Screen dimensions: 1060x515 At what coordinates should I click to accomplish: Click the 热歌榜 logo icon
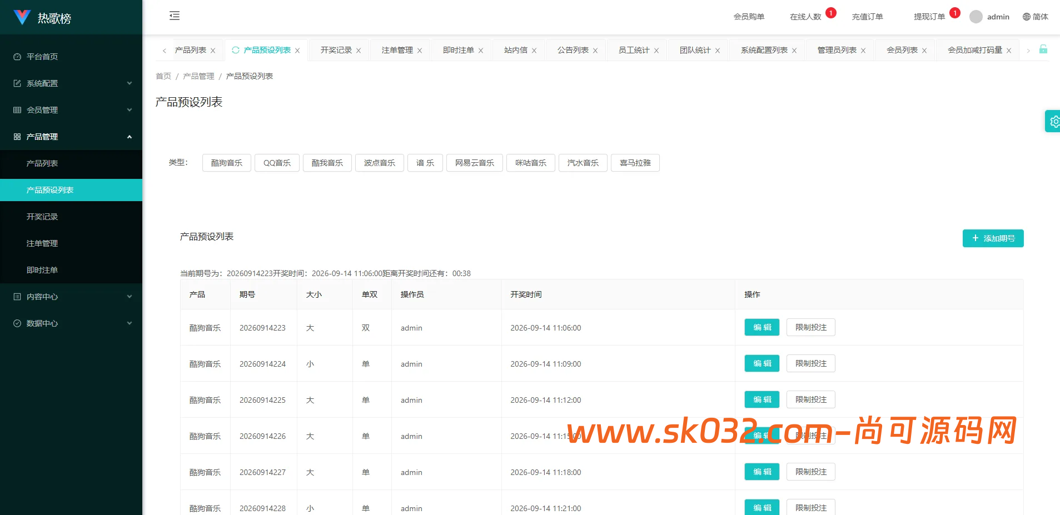(x=22, y=17)
